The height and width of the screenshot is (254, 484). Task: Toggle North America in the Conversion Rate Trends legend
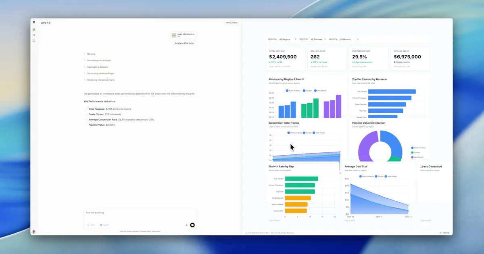tap(295, 133)
